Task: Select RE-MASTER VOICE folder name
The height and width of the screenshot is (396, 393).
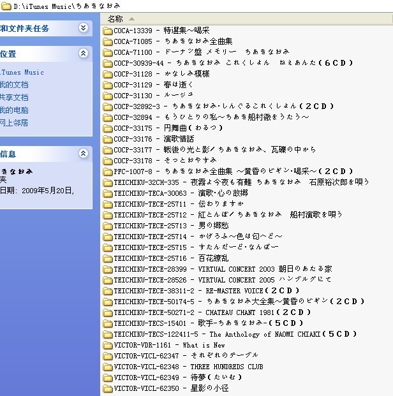Action: click(x=207, y=291)
